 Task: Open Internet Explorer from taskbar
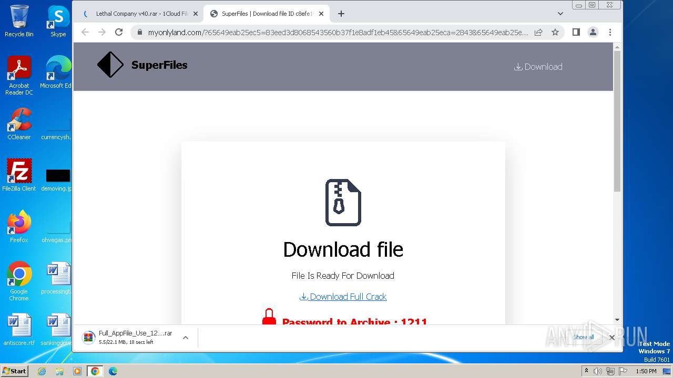coord(42,371)
